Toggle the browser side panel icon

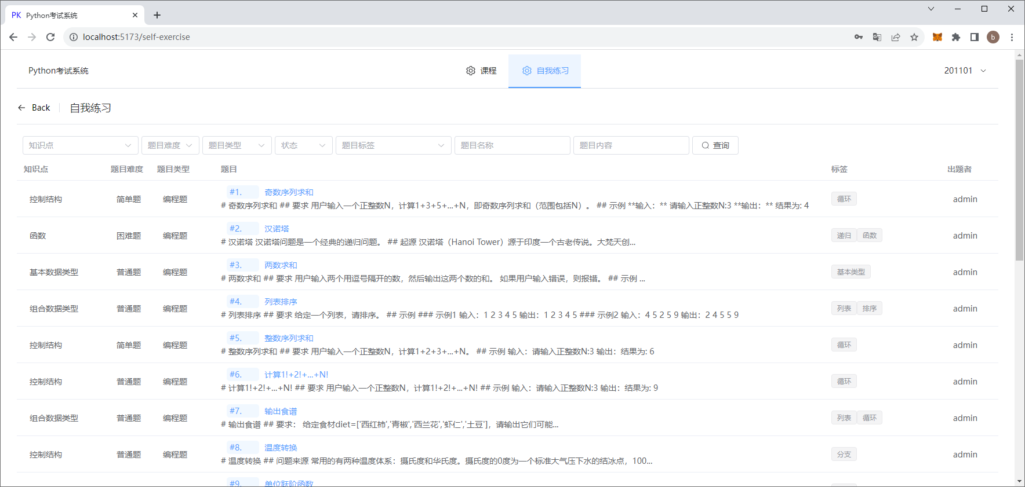pyautogui.click(x=975, y=37)
